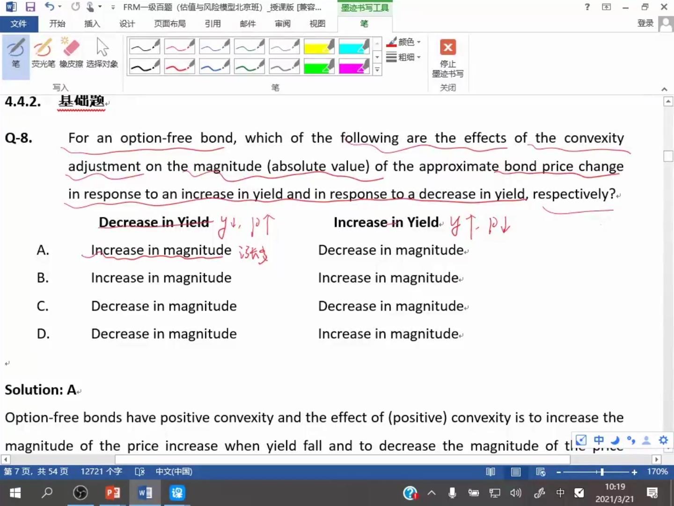Open the taskbar volume control
This screenshot has width=674, height=506.
515,493
